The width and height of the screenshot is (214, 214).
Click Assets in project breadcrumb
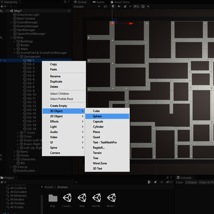tap(49, 187)
